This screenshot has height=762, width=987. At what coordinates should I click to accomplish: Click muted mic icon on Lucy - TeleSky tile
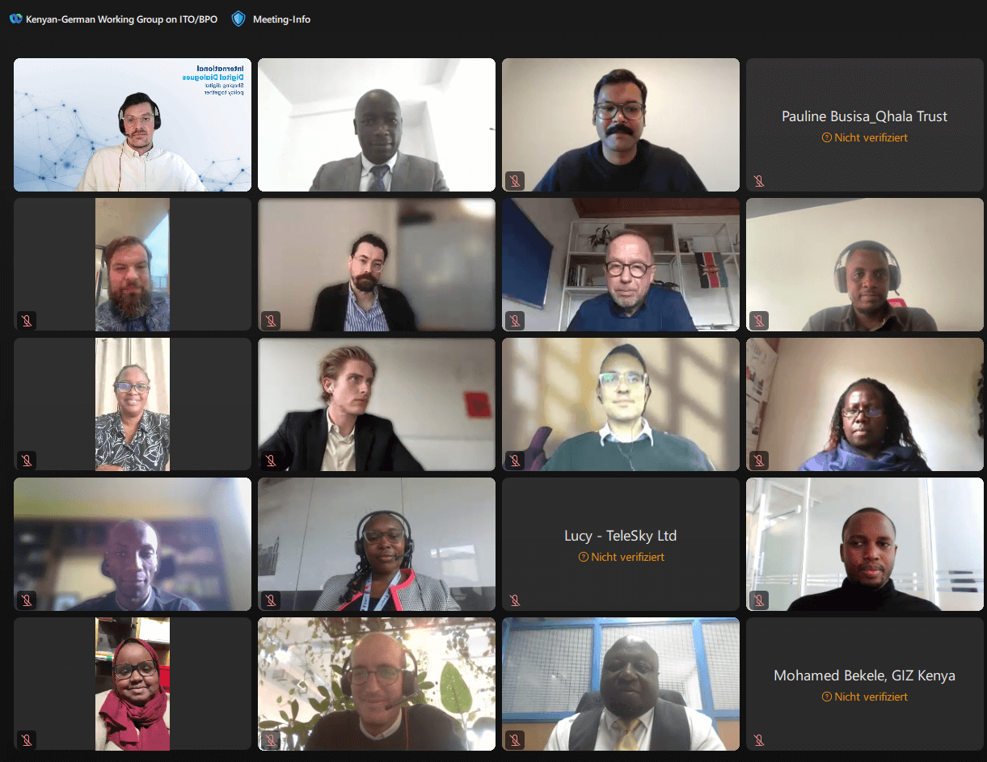514,600
